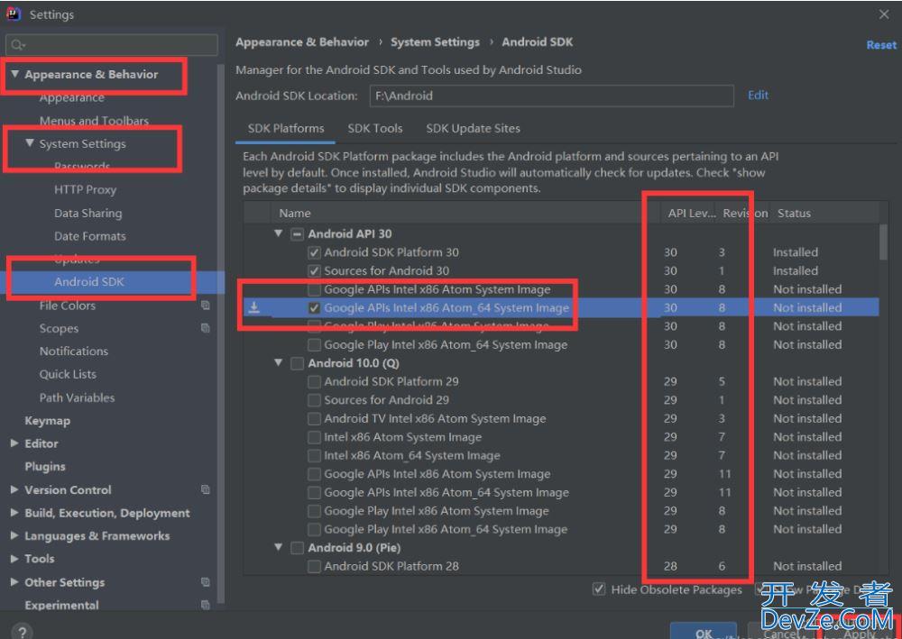Open the HTTP Proxy settings page
This screenshot has height=639, width=902.
point(85,189)
